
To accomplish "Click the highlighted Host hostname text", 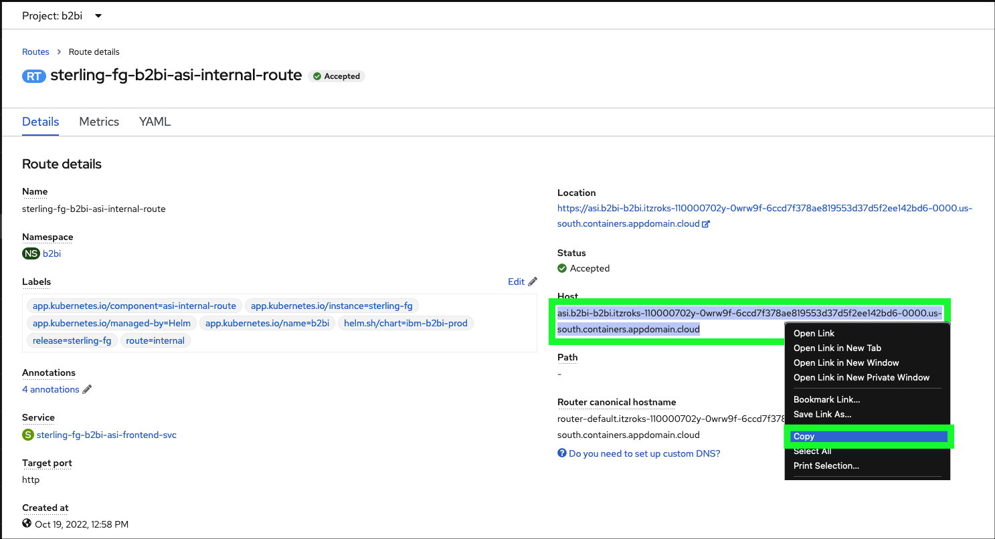I will (749, 321).
